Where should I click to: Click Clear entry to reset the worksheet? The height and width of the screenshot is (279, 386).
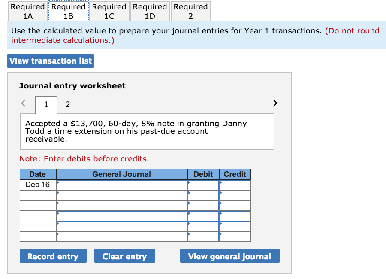[124, 256]
